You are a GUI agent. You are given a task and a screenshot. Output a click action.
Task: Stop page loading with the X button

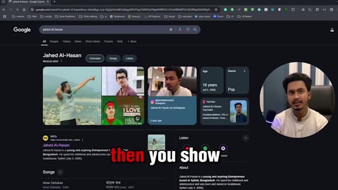coord(17,10)
